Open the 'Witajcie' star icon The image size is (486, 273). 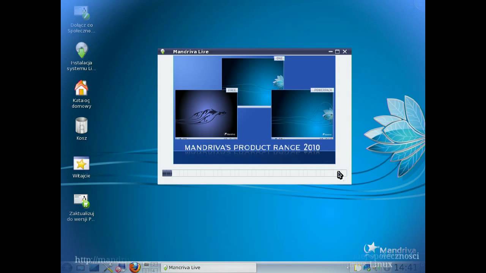pyautogui.click(x=81, y=167)
